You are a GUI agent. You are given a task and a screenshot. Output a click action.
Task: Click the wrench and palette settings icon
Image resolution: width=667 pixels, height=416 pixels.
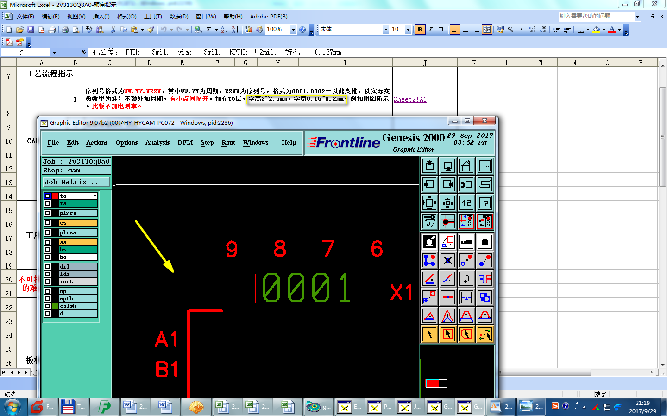pyautogui.click(x=429, y=221)
